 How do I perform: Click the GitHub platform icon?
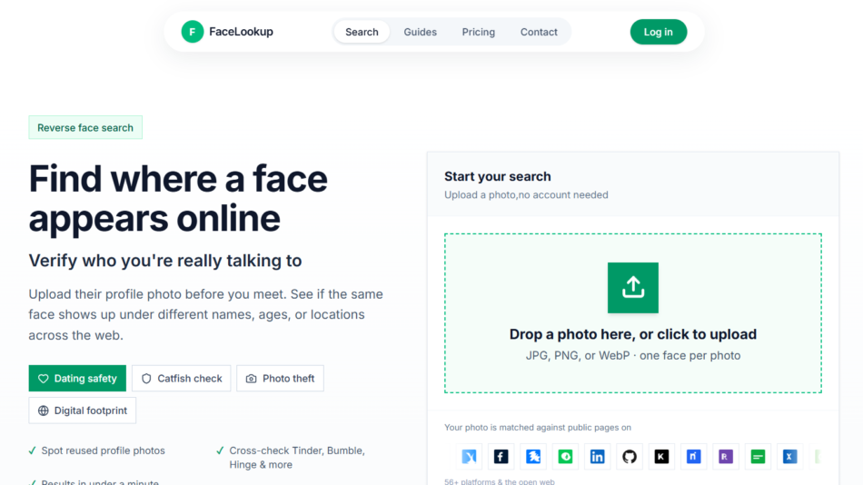[630, 456]
